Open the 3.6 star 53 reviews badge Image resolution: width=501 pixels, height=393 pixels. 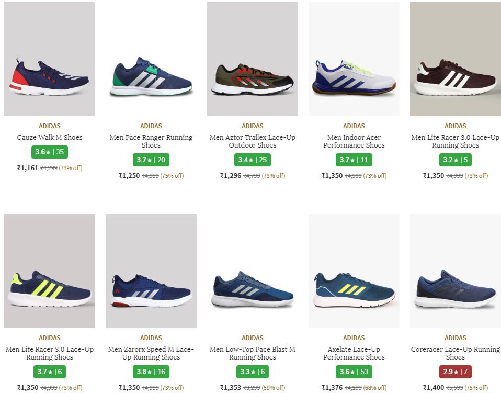354,372
